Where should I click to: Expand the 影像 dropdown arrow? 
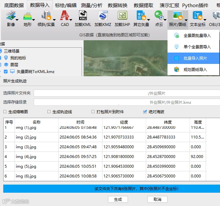coord(17,20)
